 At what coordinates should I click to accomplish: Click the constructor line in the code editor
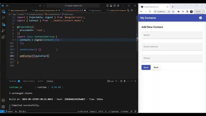[31, 49]
